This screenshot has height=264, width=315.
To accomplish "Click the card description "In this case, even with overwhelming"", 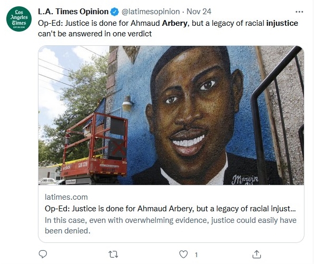I will pyautogui.click(x=171, y=226).
